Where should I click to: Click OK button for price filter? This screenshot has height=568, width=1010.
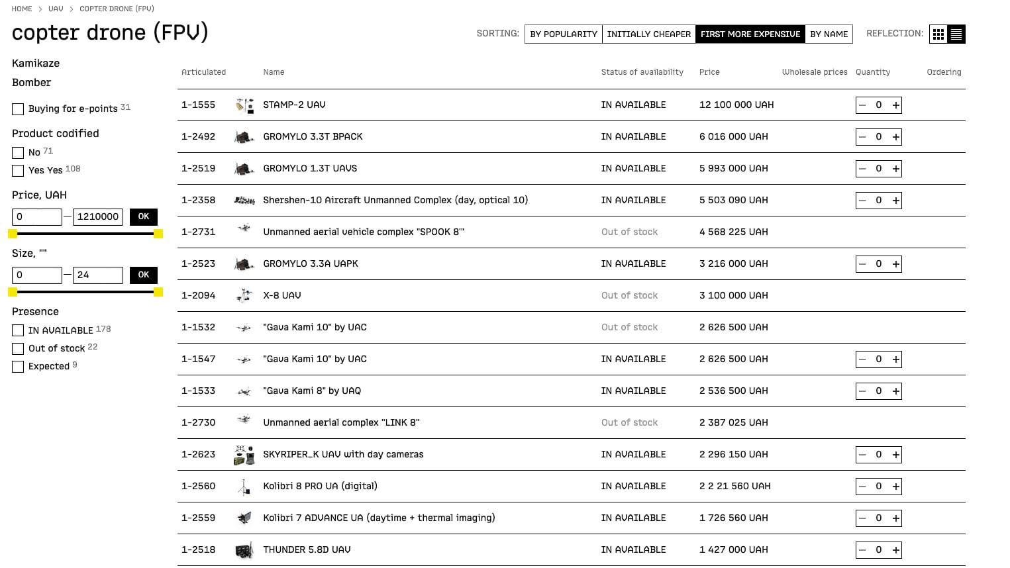pos(144,216)
